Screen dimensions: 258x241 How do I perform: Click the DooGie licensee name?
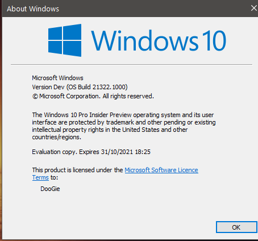point(50,189)
